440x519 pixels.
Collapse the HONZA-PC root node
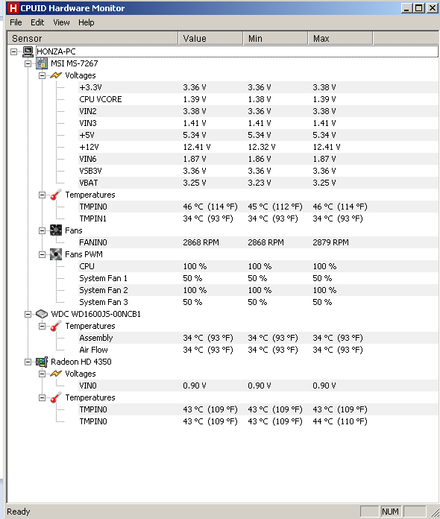[14, 51]
